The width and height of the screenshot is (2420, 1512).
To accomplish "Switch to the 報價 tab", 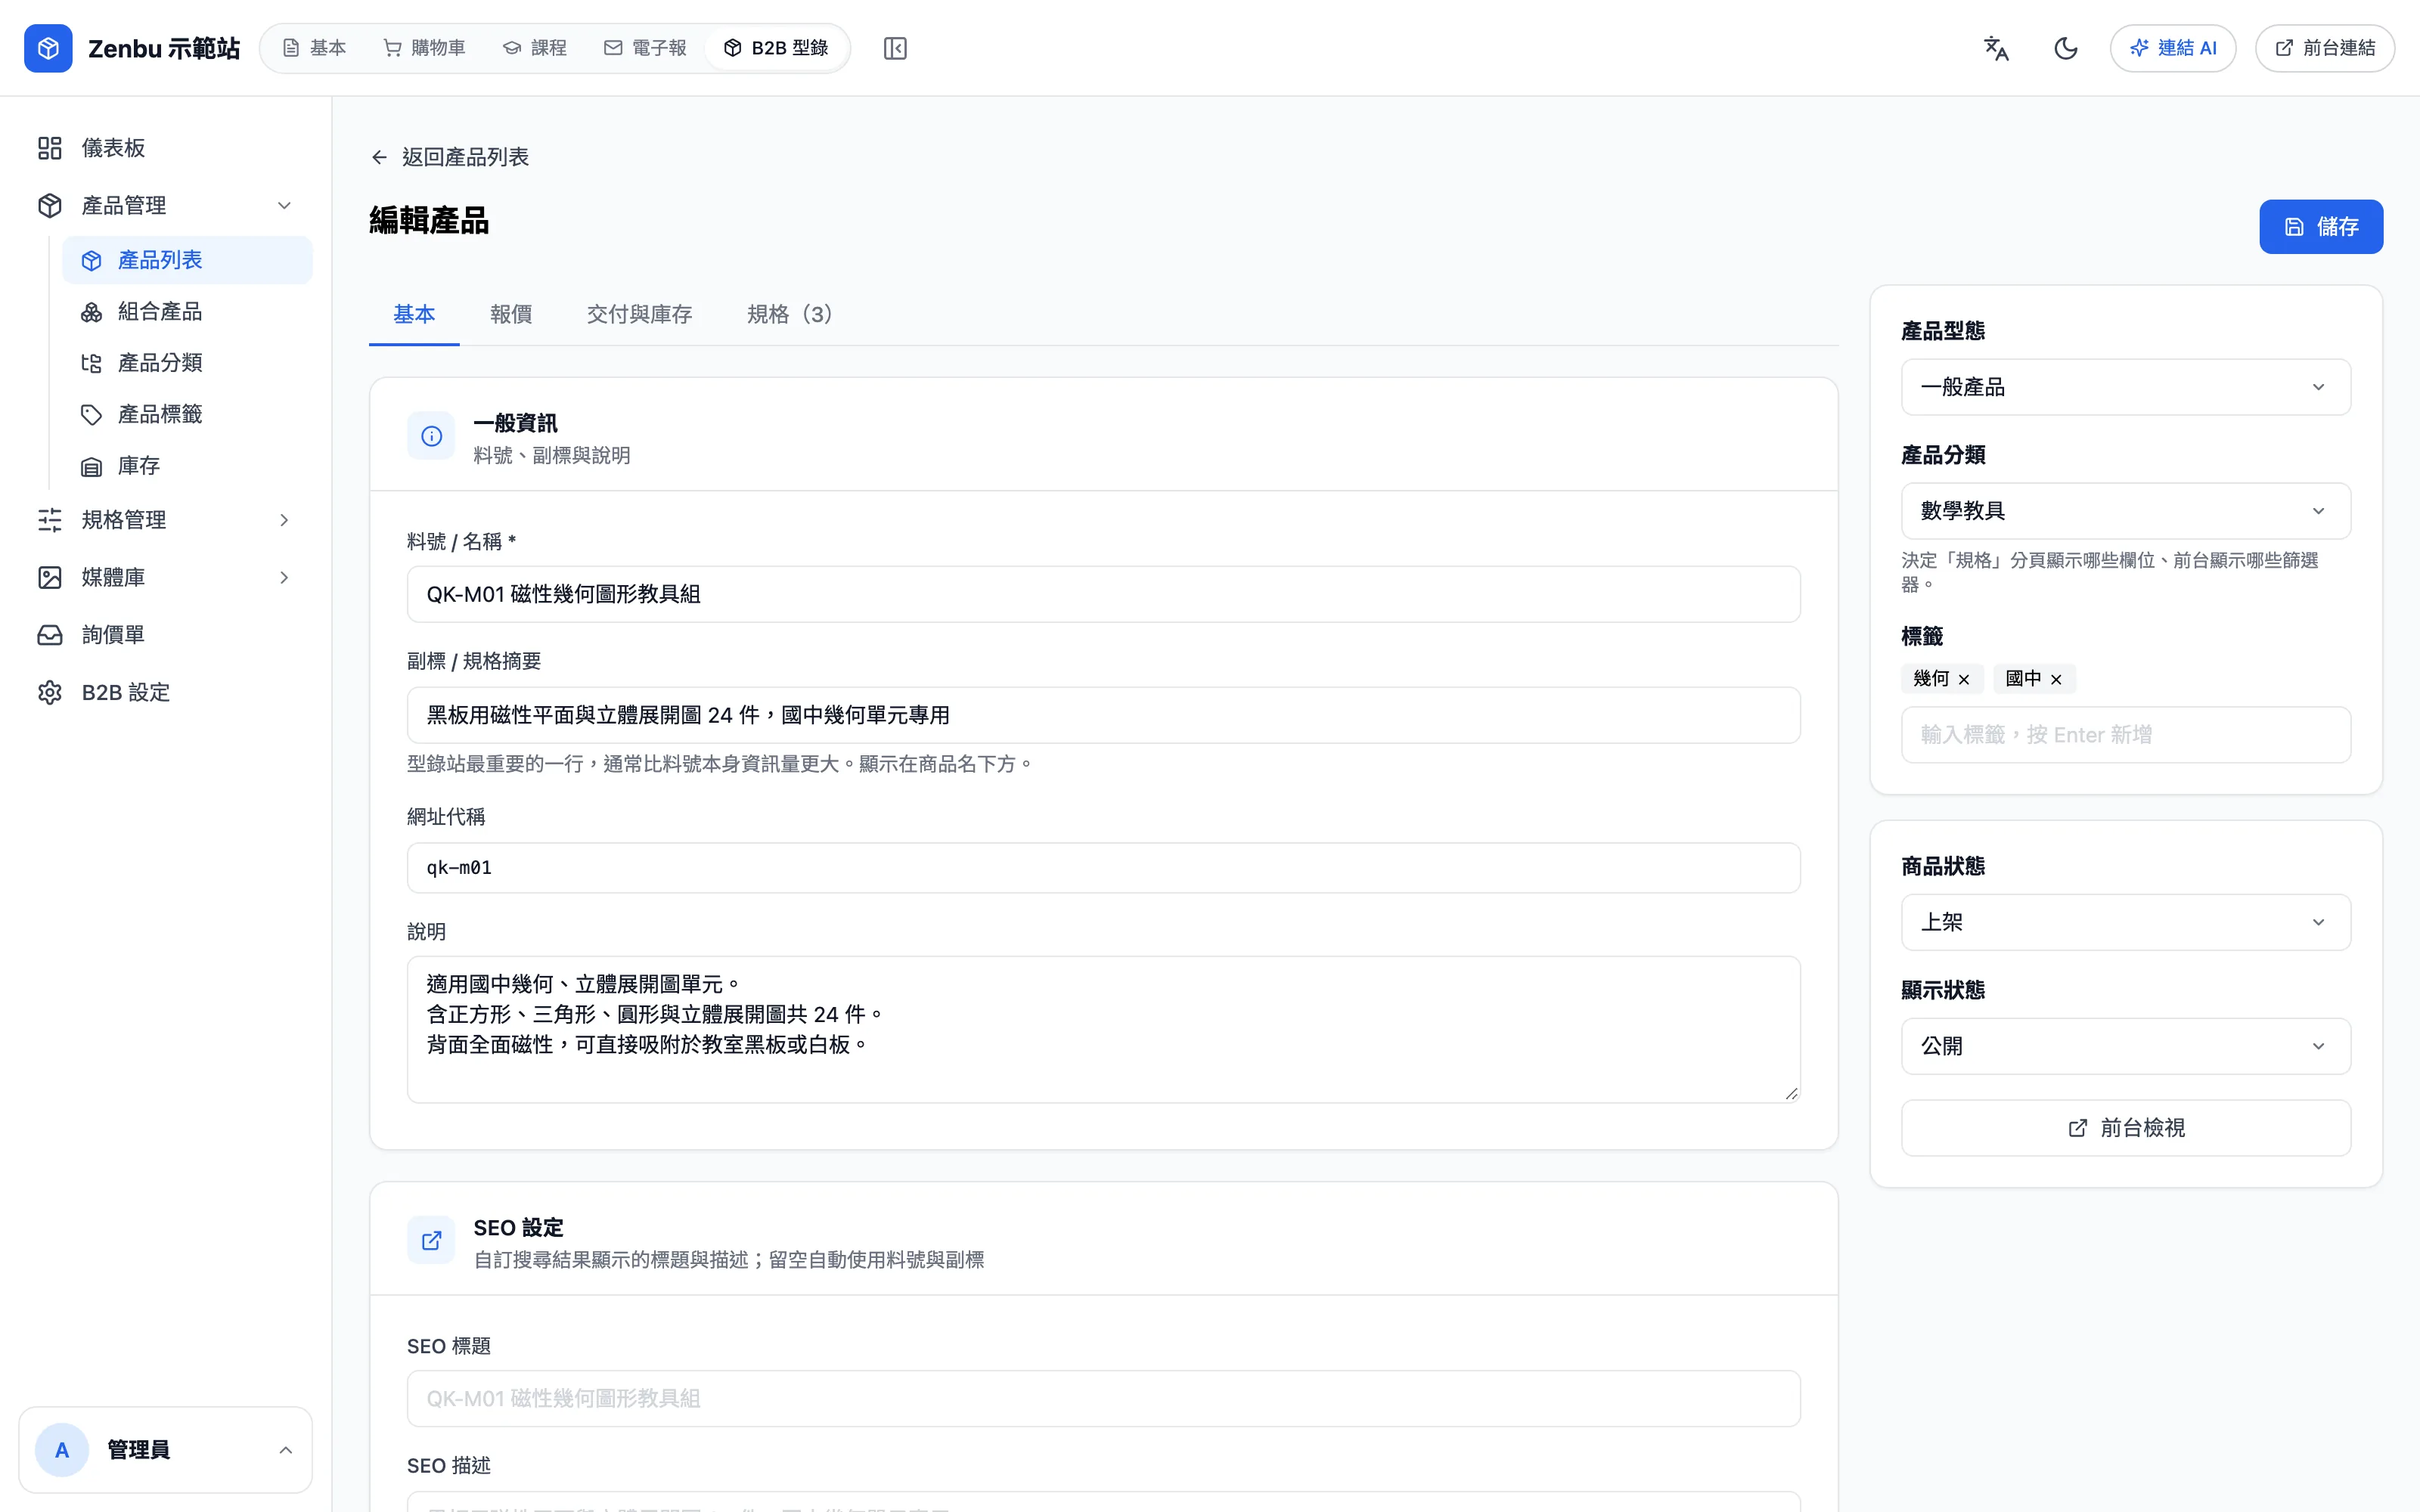I will 511,314.
